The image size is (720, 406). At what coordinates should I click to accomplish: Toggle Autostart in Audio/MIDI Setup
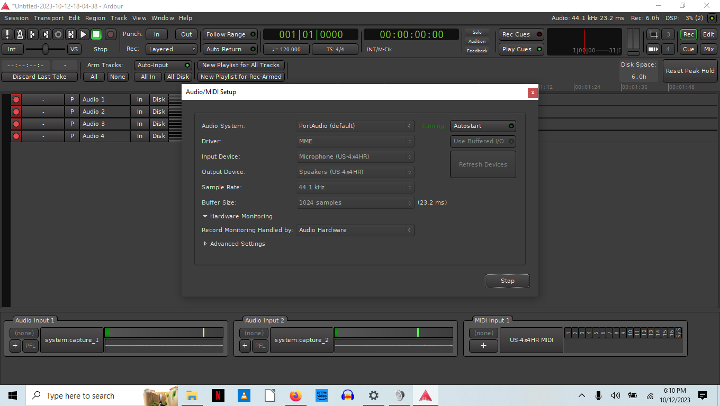click(x=482, y=126)
